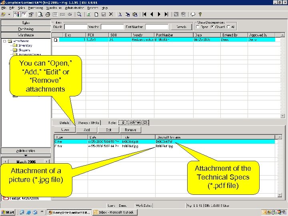Click the Start button
Screen dimensions: 288x216
click(x=8, y=212)
